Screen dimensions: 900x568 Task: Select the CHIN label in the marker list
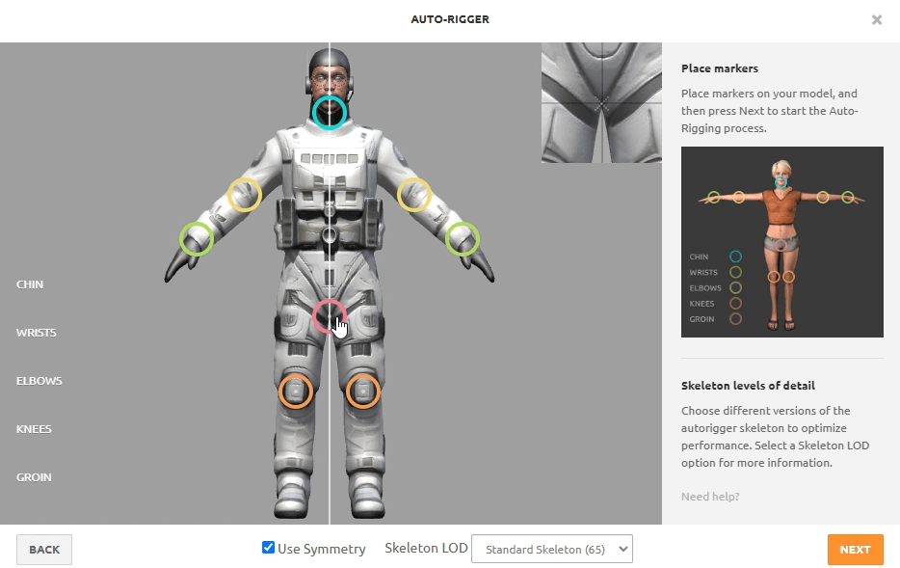pyautogui.click(x=30, y=284)
